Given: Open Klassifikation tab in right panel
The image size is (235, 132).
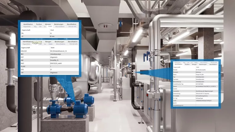Looking at the screenshot, I should click(x=213, y=64).
